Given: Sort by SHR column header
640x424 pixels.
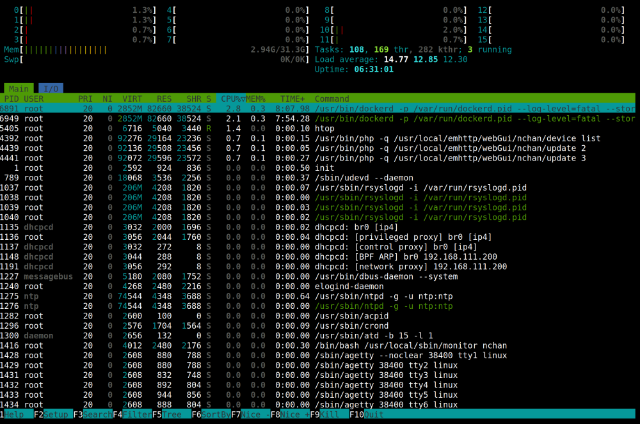Looking at the screenshot, I should click(x=194, y=98).
